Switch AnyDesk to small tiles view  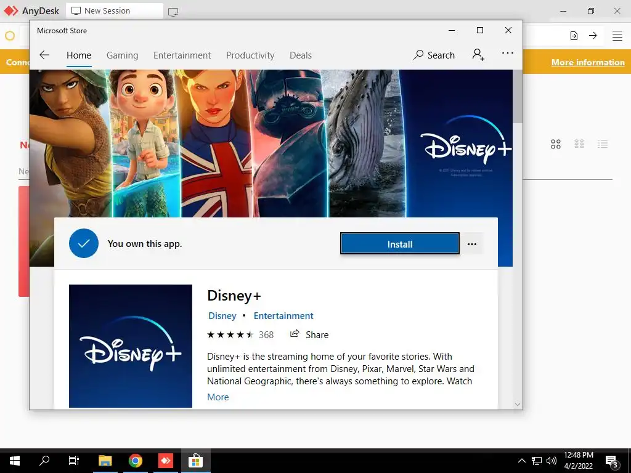point(579,144)
